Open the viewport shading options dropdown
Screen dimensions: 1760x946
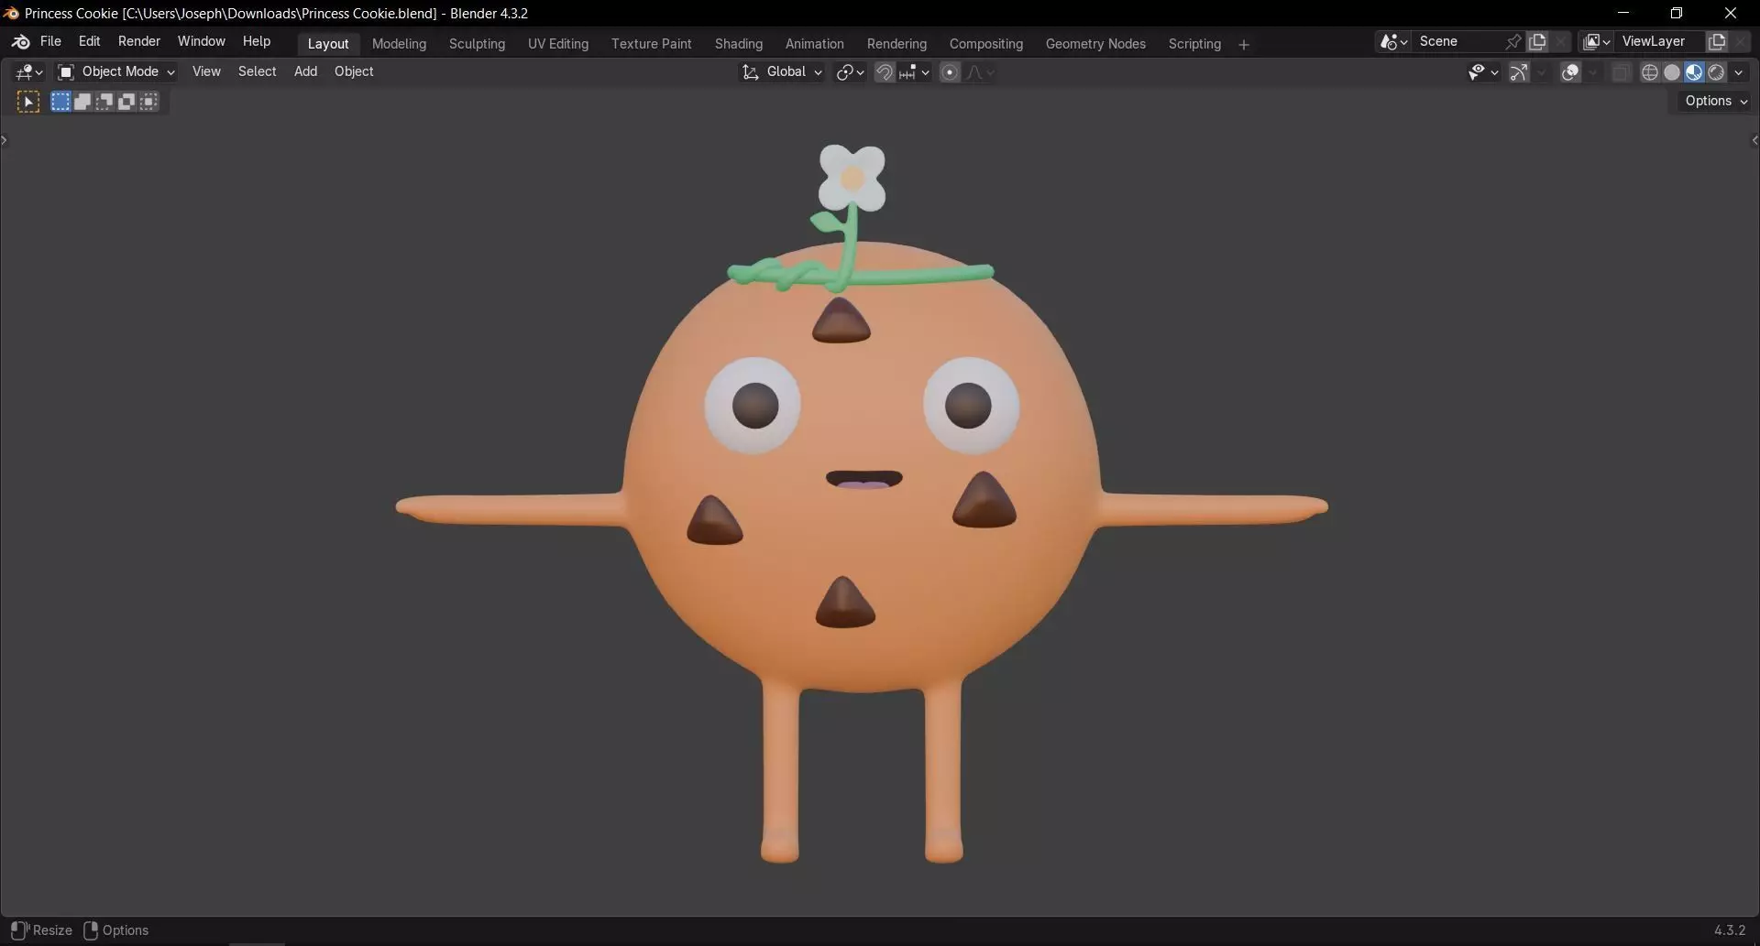tap(1738, 72)
